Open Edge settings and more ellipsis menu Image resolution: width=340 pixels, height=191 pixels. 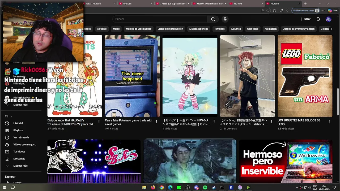coord(323,11)
